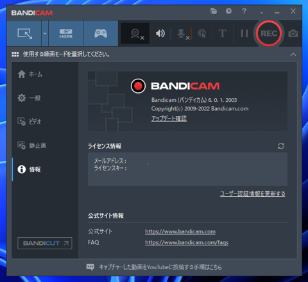Start recording with the REC button
Image resolution: width=308 pixels, height=282 pixels.
[269, 33]
